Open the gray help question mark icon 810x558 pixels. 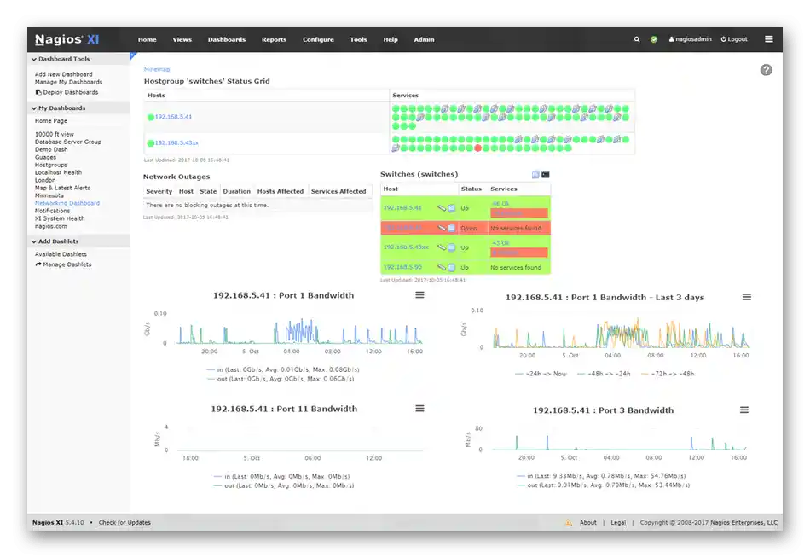tap(767, 70)
